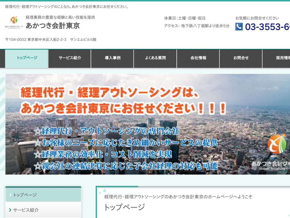Open よくある質問 in the navigation bar
This screenshot has height=218, width=290.
155,58
